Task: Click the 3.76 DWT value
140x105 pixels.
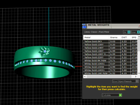Action: click(124, 48)
